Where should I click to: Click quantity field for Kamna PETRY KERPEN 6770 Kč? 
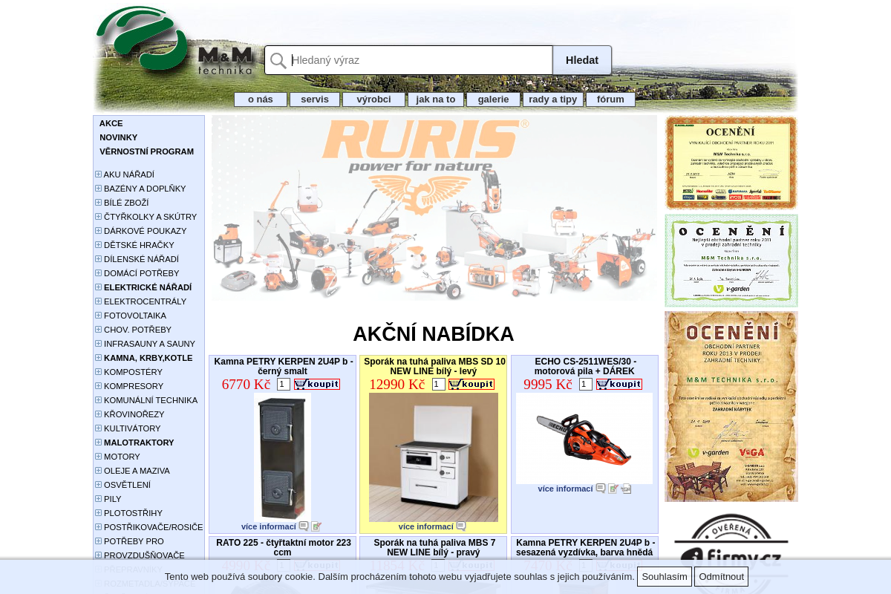tap(284, 384)
